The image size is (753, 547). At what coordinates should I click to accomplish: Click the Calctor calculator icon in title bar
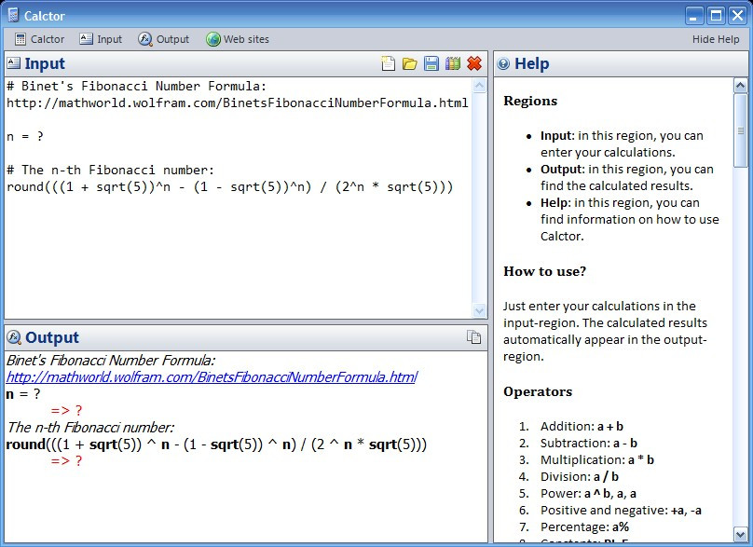(x=13, y=15)
